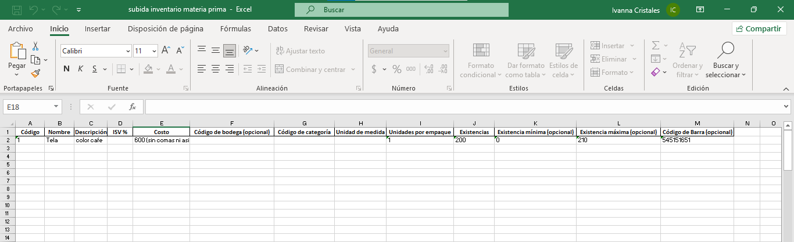Switch to Disposición de página tab
794x242 pixels.
tap(166, 28)
